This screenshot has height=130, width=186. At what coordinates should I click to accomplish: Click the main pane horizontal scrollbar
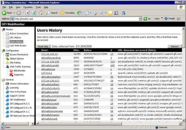pos(81,123)
